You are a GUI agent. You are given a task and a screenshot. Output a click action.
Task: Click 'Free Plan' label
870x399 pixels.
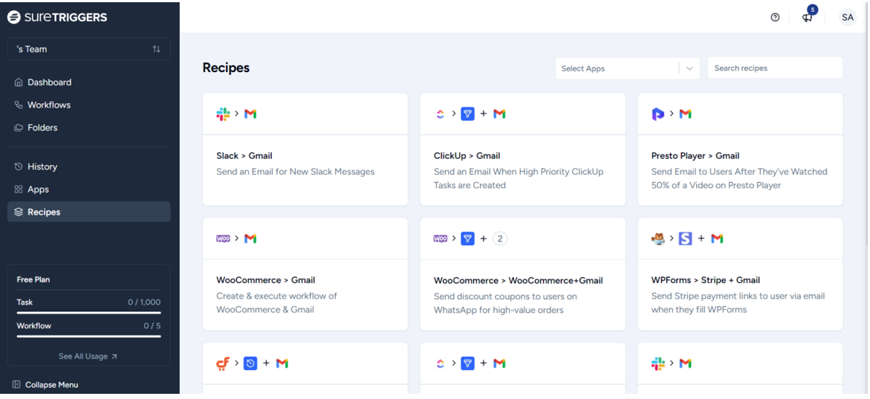pyautogui.click(x=33, y=279)
